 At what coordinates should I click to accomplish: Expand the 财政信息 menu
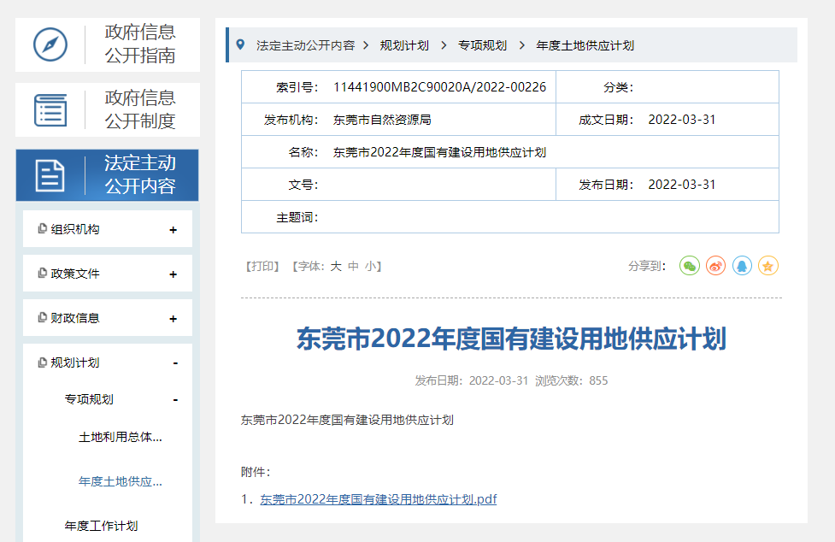173,319
